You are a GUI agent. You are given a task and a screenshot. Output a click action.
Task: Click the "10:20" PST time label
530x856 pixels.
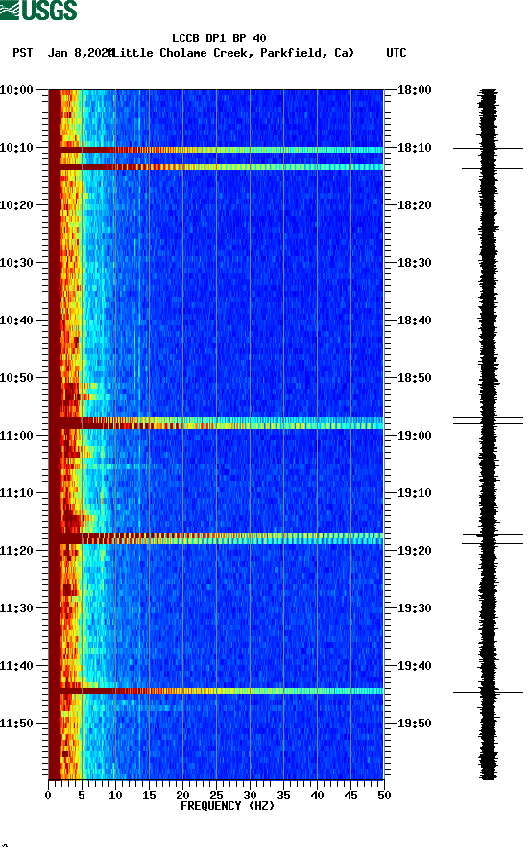point(16,204)
